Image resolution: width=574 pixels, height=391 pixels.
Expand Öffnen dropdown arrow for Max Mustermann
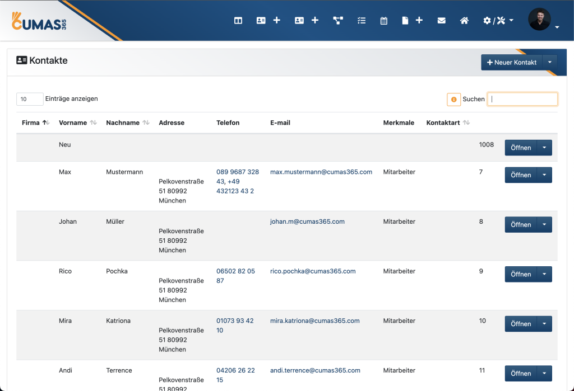point(544,175)
